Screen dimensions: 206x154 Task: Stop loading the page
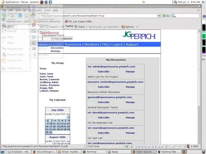26,16
